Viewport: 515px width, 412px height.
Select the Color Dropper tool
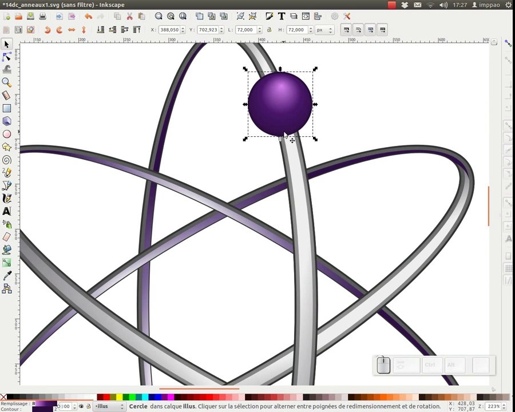coord(6,275)
